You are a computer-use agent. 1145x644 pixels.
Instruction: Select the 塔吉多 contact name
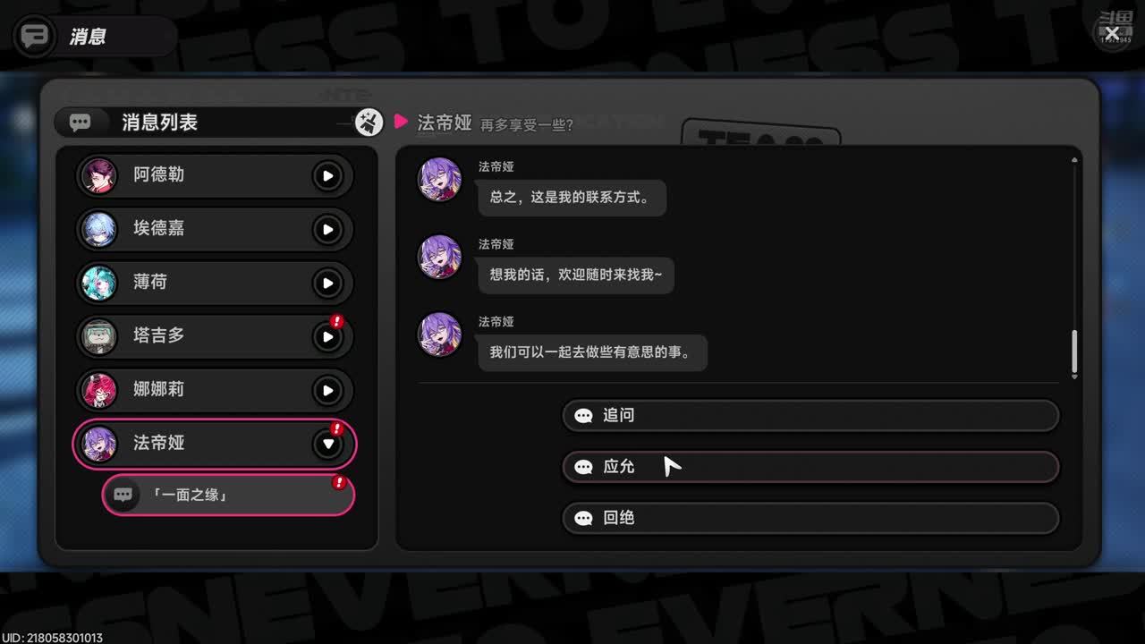[158, 336]
